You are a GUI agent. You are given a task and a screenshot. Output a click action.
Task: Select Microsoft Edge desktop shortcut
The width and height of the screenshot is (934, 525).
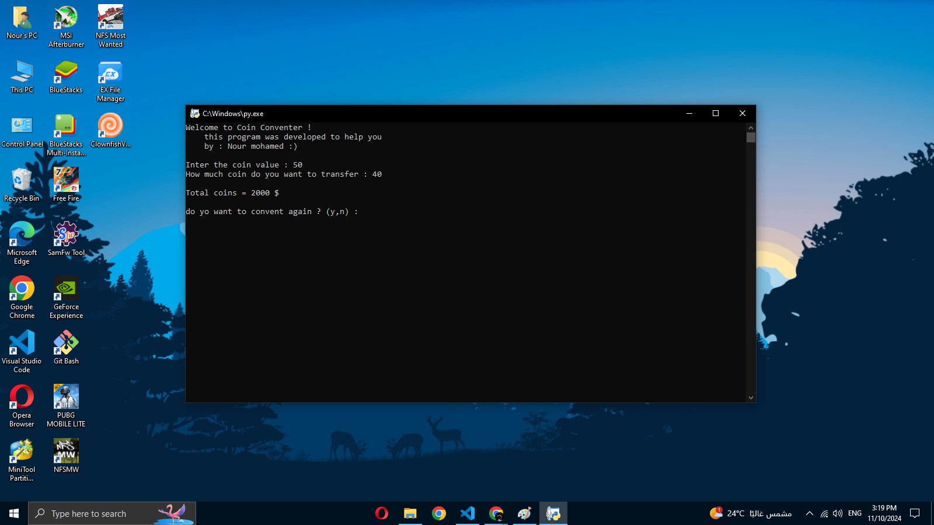[22, 244]
